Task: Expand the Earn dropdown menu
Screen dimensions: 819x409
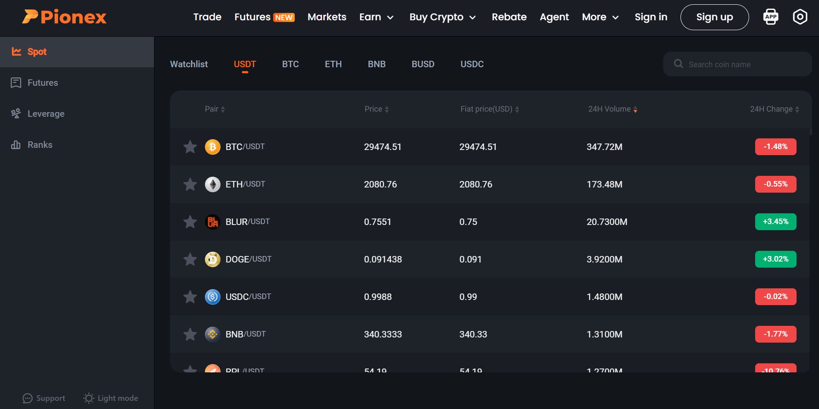Action: (x=376, y=17)
